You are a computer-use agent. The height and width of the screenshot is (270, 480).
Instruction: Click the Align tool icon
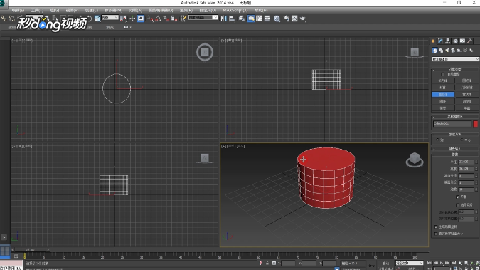(232, 19)
